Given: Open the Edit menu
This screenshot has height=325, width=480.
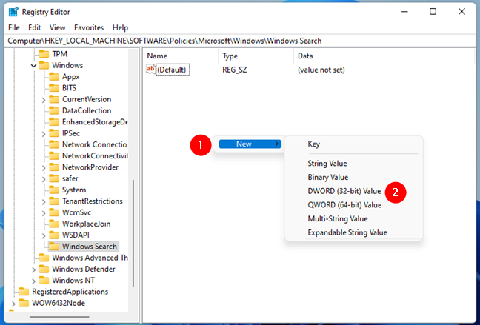Looking at the screenshot, I should tap(35, 27).
